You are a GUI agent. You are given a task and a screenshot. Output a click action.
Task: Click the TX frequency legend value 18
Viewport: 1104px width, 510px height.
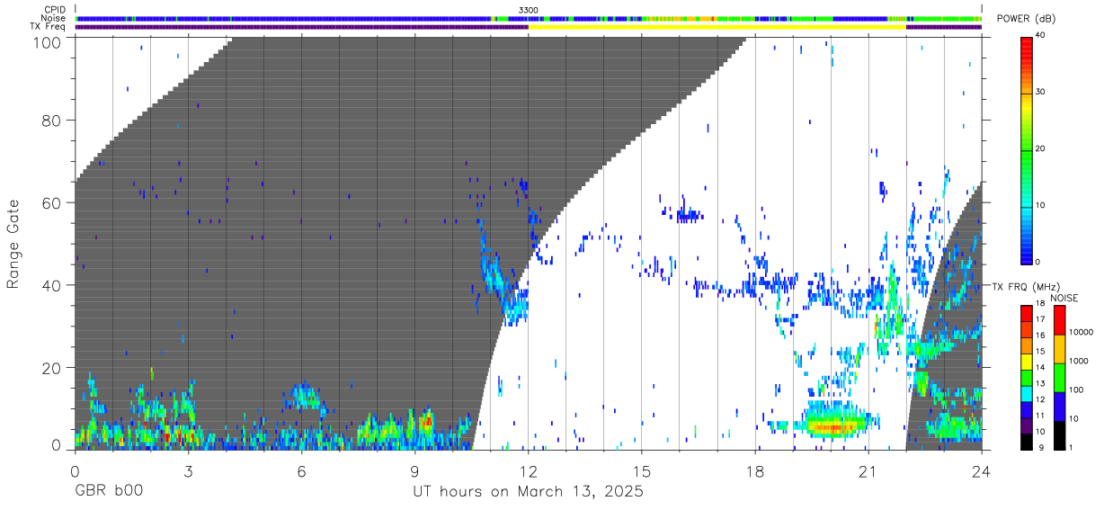1040,304
